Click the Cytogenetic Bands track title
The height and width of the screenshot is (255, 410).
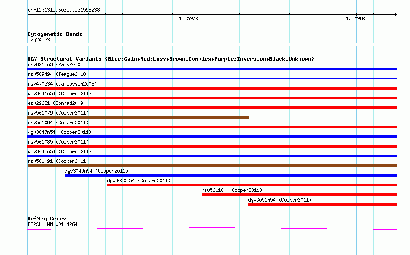pos(55,34)
